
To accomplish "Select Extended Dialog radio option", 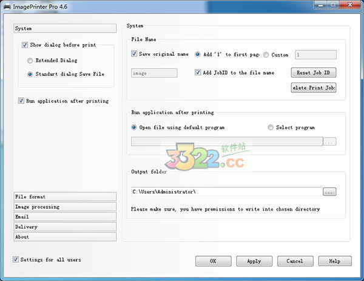I will tap(30, 61).
